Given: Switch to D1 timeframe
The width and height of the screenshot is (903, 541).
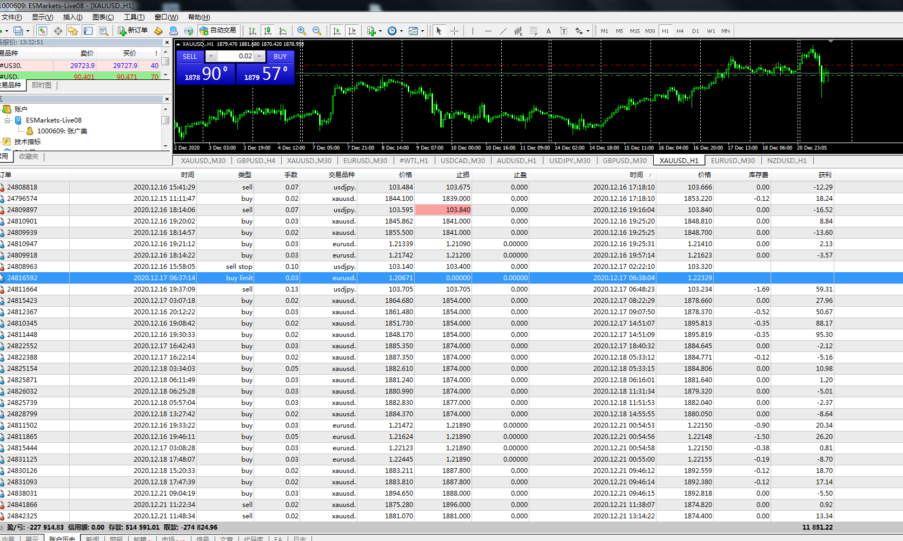Looking at the screenshot, I should pos(695,31).
